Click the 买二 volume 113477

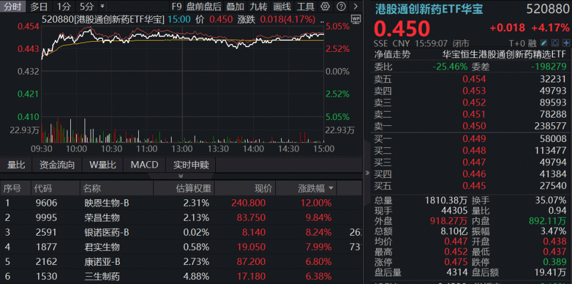[551, 150]
